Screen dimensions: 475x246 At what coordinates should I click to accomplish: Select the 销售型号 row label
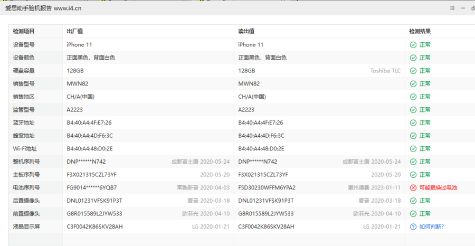24,83
